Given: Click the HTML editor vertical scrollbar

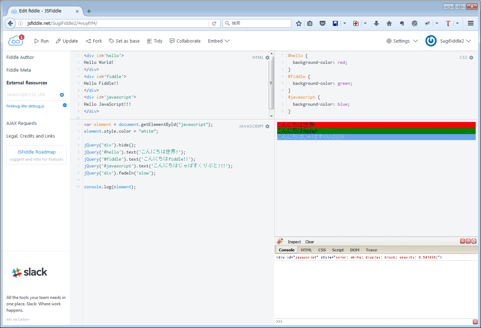Looking at the screenshot, I should [x=271, y=83].
